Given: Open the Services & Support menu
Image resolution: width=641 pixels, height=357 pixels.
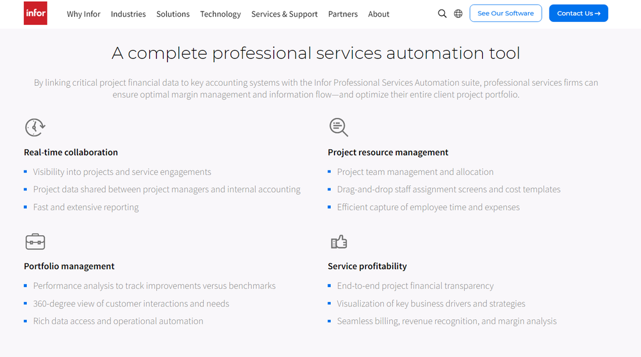Looking at the screenshot, I should 284,14.
